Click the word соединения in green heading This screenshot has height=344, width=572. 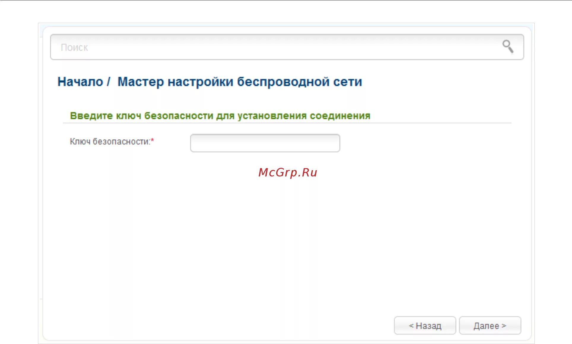340,116
